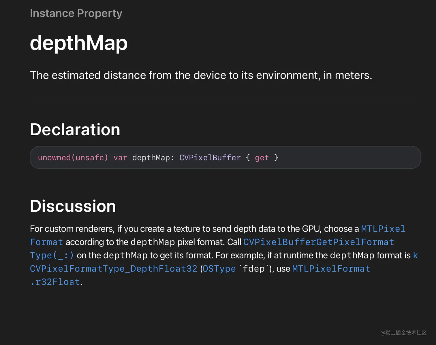This screenshot has height=345, width=436.
Task: Click the Discussion section heading
Action: click(73, 206)
